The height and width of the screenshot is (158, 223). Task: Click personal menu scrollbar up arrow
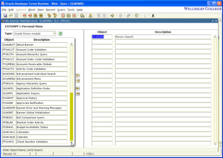pos(215,36)
